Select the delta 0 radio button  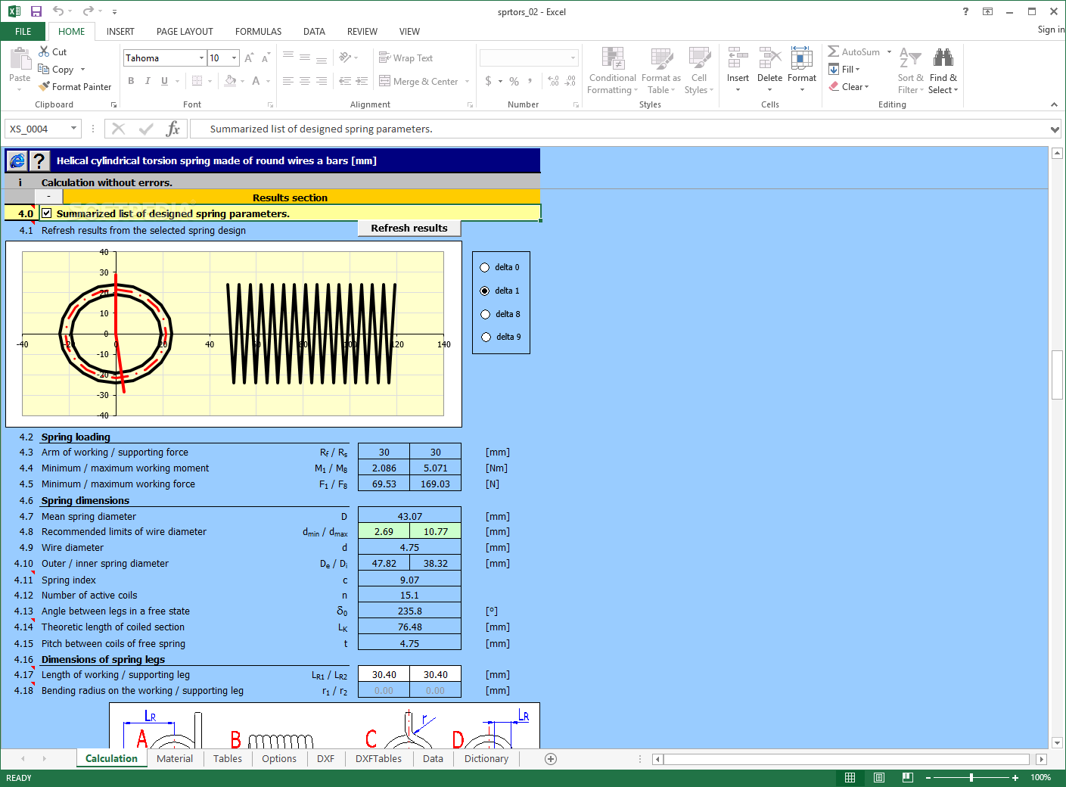point(485,267)
